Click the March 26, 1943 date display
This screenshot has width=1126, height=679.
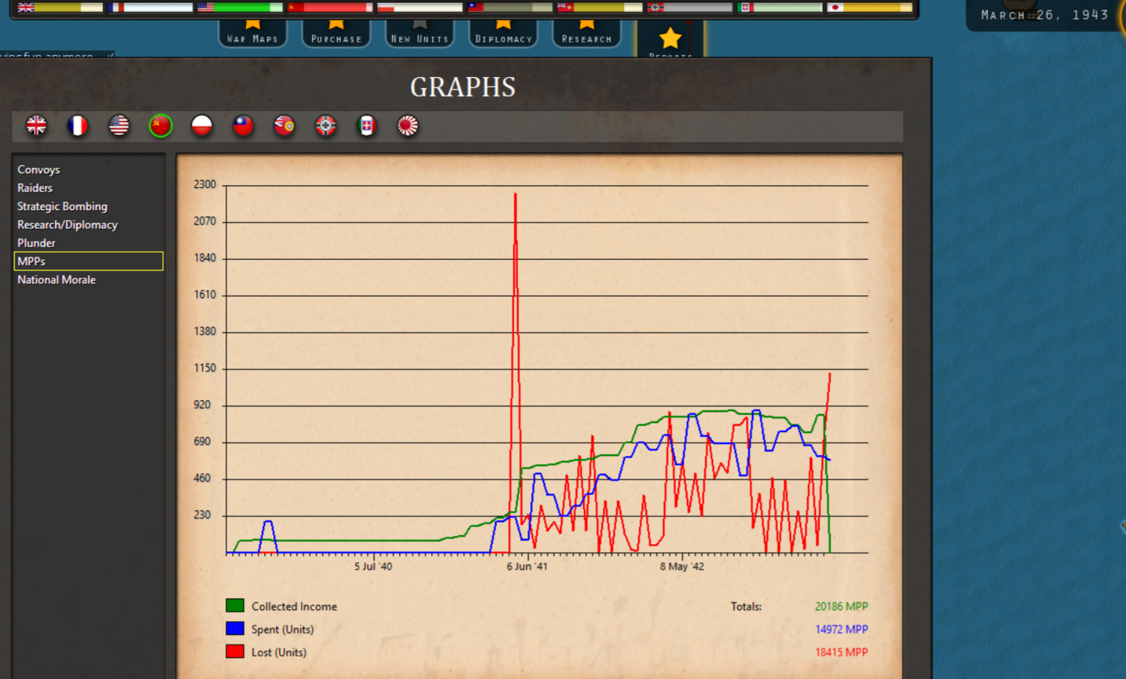pyautogui.click(x=1045, y=15)
